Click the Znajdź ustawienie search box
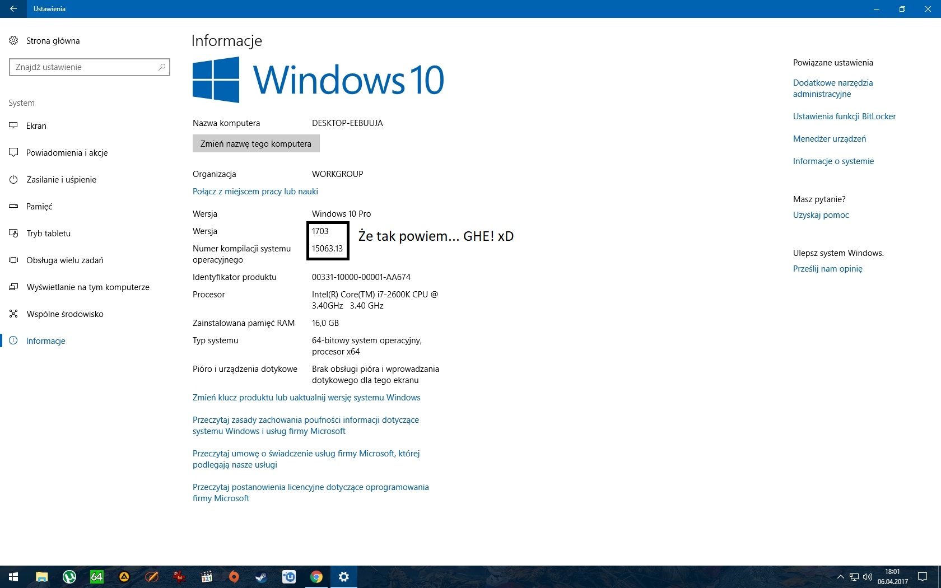The width and height of the screenshot is (941, 588). (x=90, y=67)
